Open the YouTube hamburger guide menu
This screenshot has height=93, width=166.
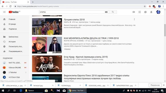(4, 12)
